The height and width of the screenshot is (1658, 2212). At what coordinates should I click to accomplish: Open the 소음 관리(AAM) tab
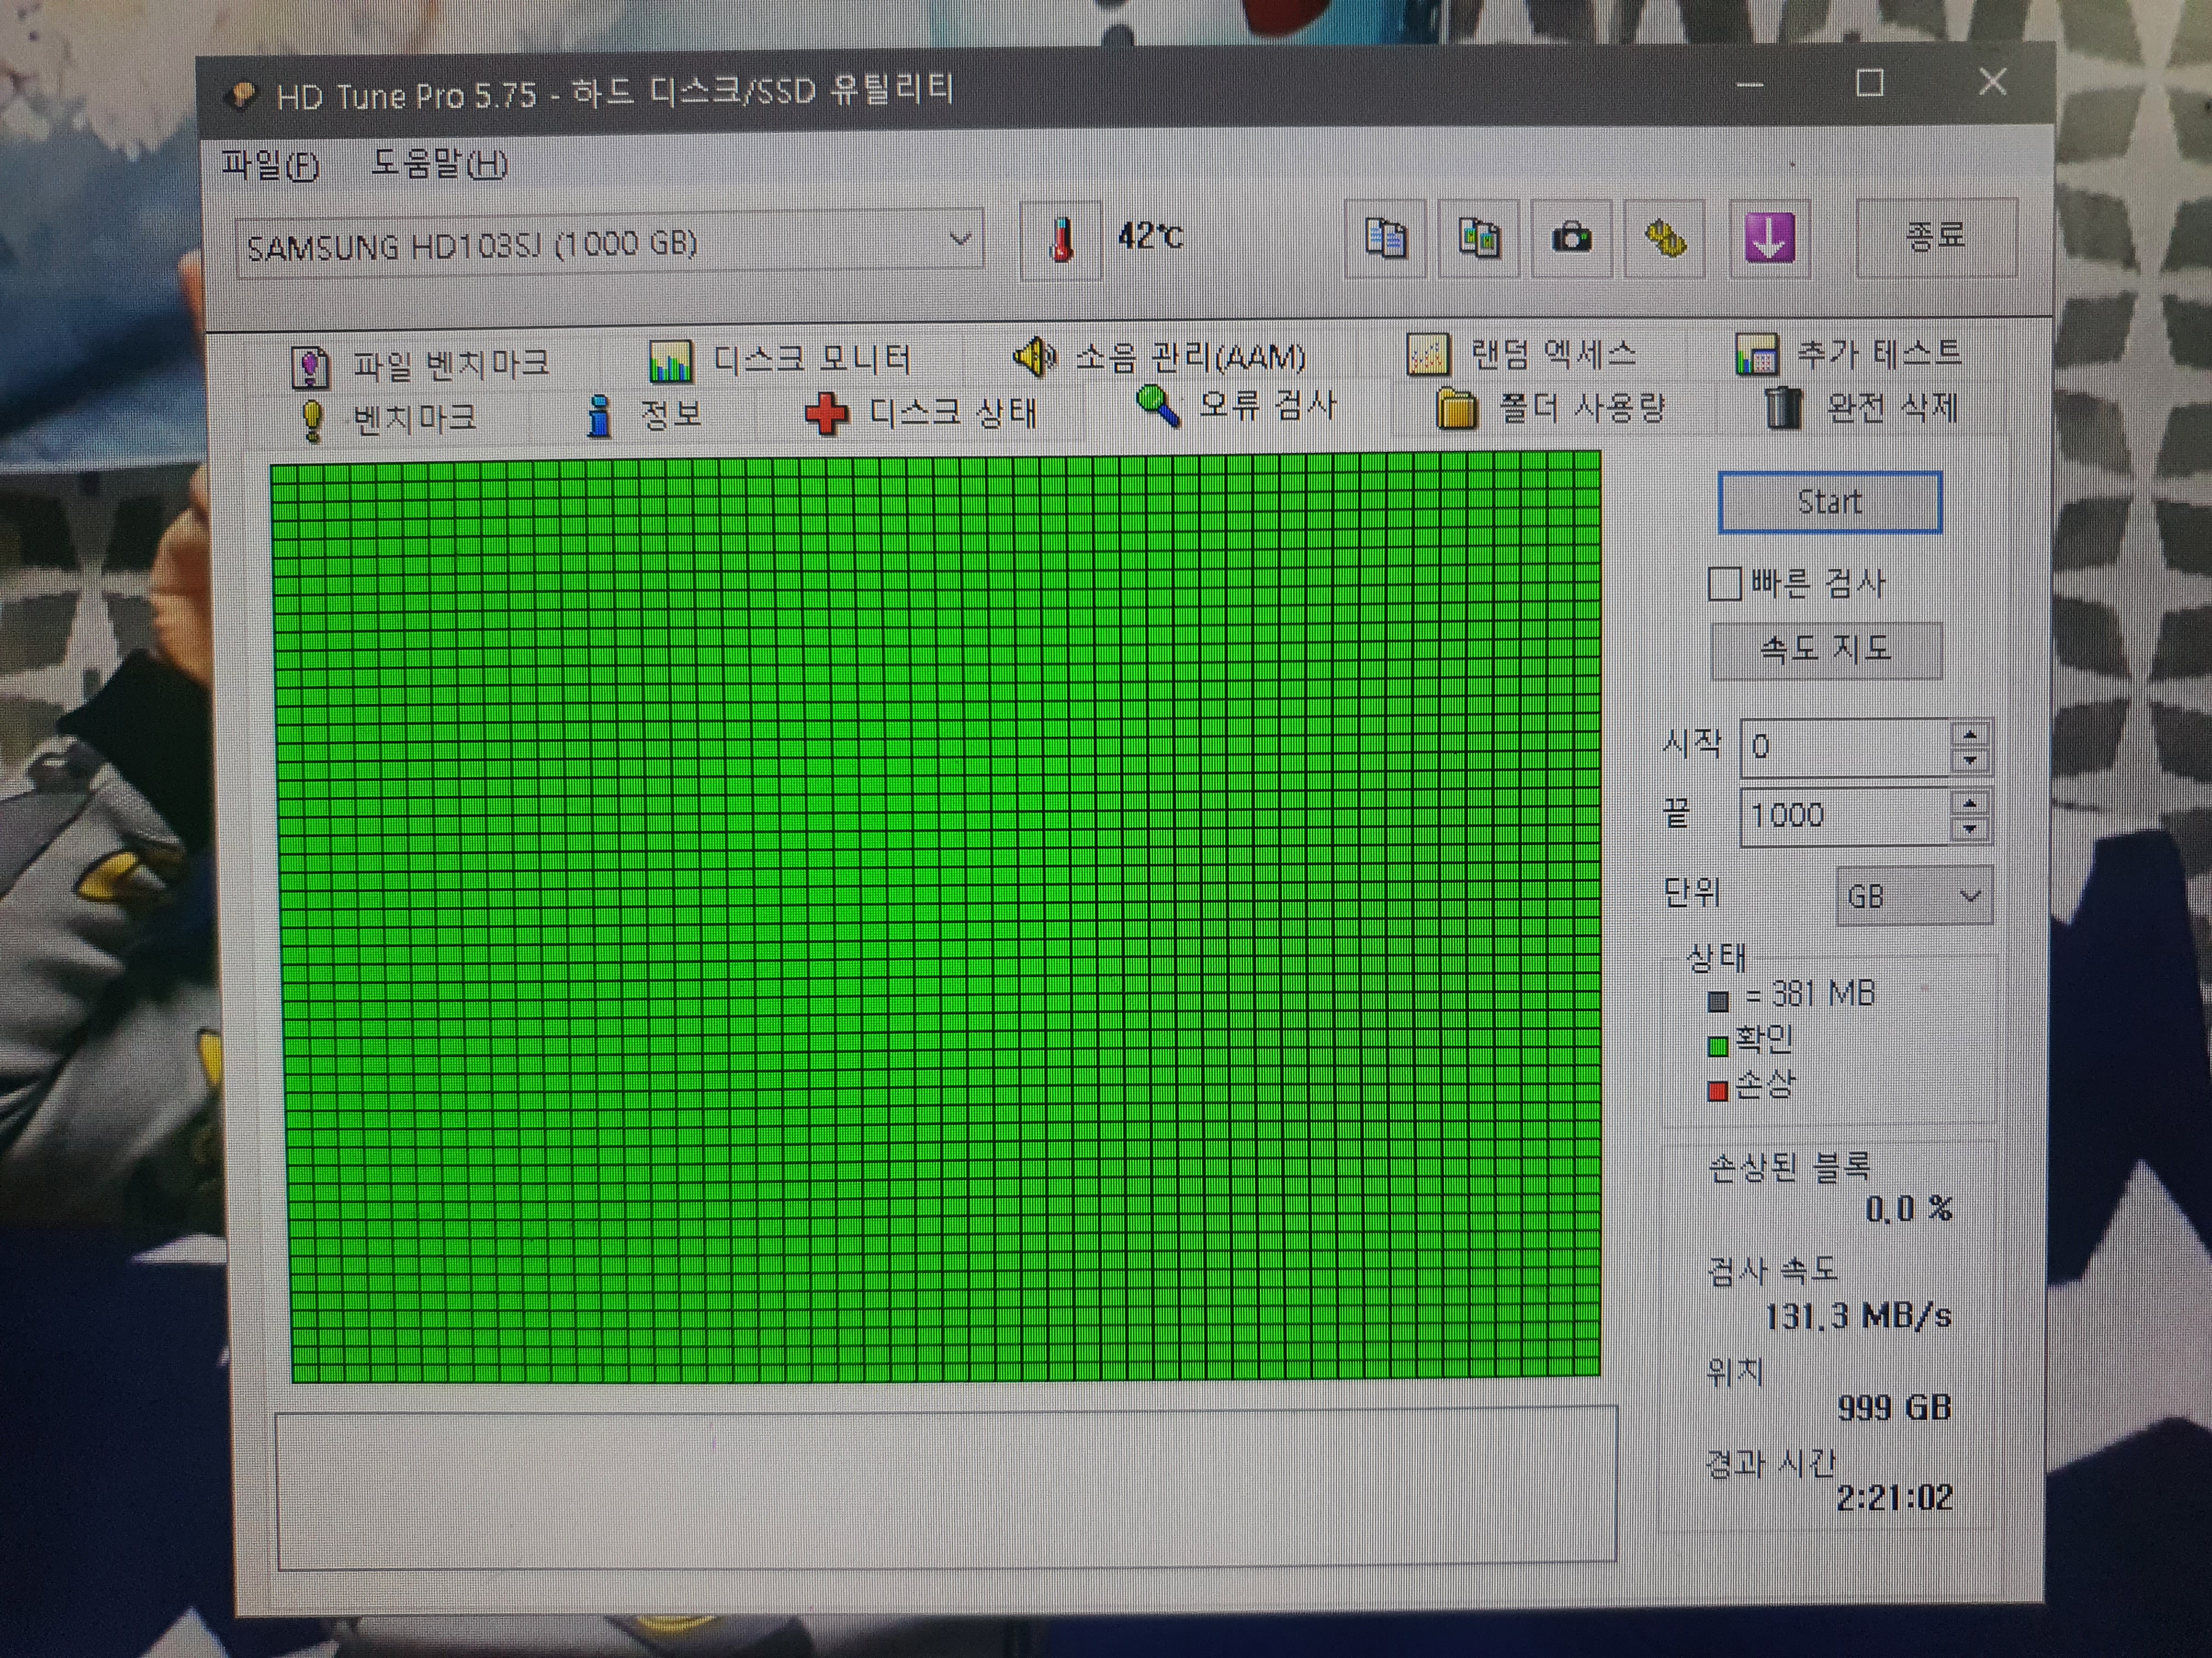point(1160,357)
